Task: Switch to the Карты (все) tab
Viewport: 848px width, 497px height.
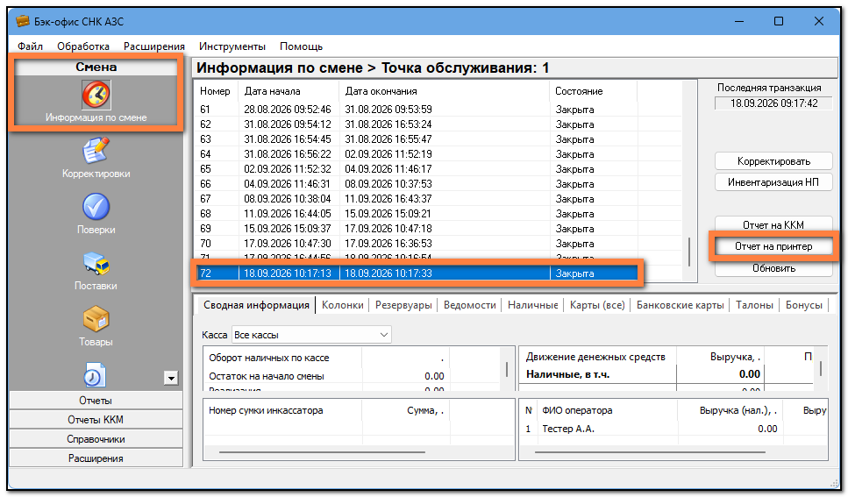Action: [x=597, y=305]
